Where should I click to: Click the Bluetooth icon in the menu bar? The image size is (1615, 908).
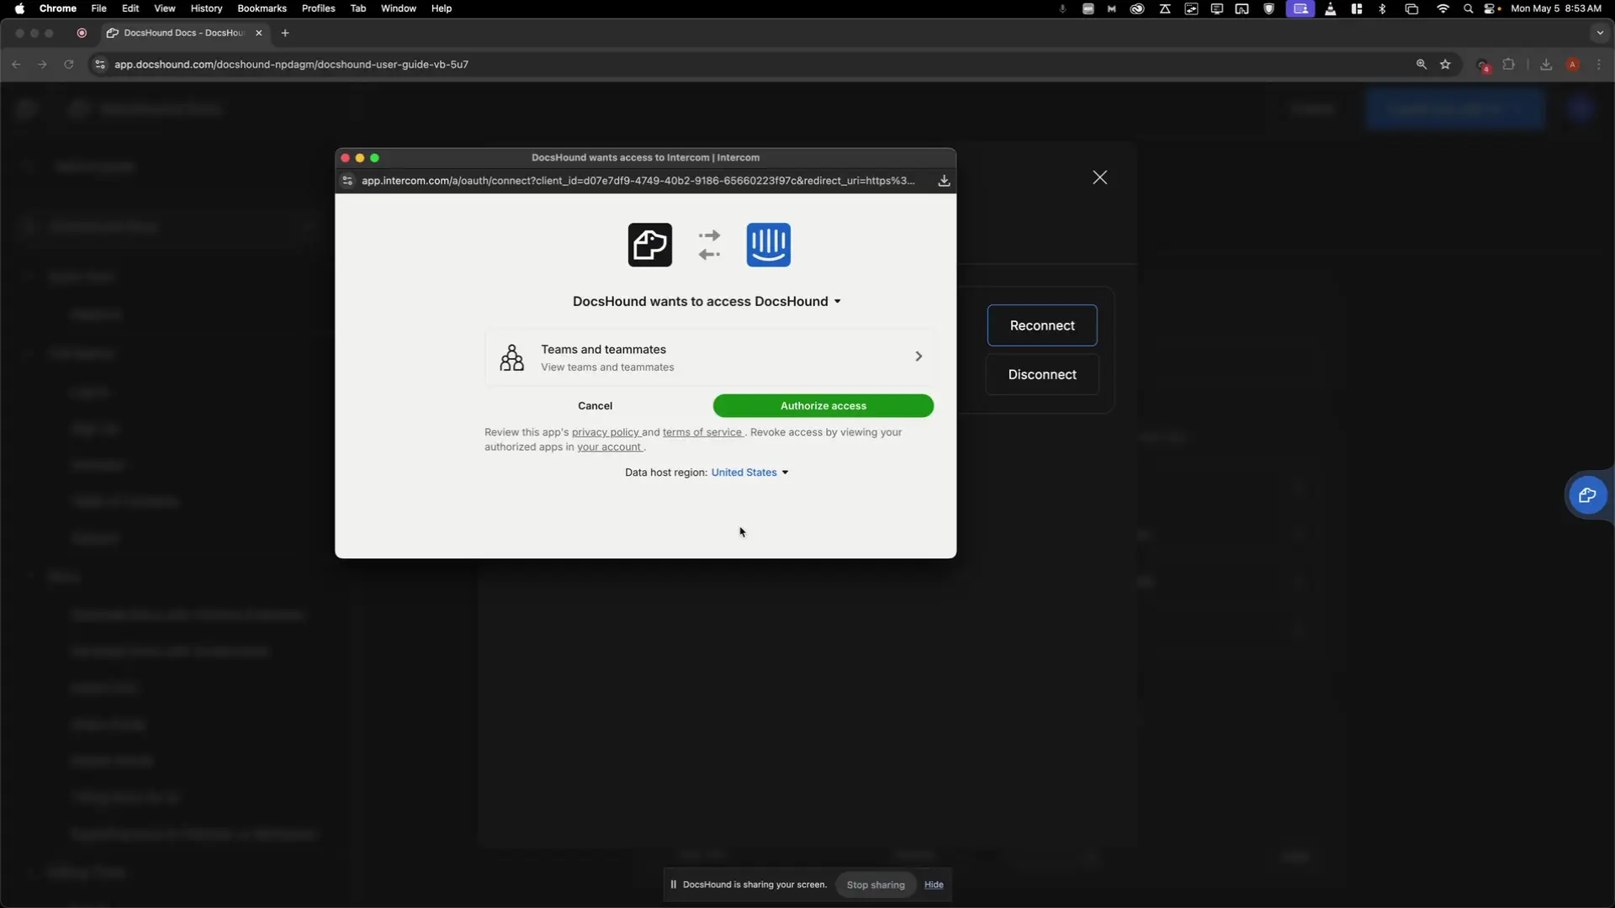tap(1382, 8)
